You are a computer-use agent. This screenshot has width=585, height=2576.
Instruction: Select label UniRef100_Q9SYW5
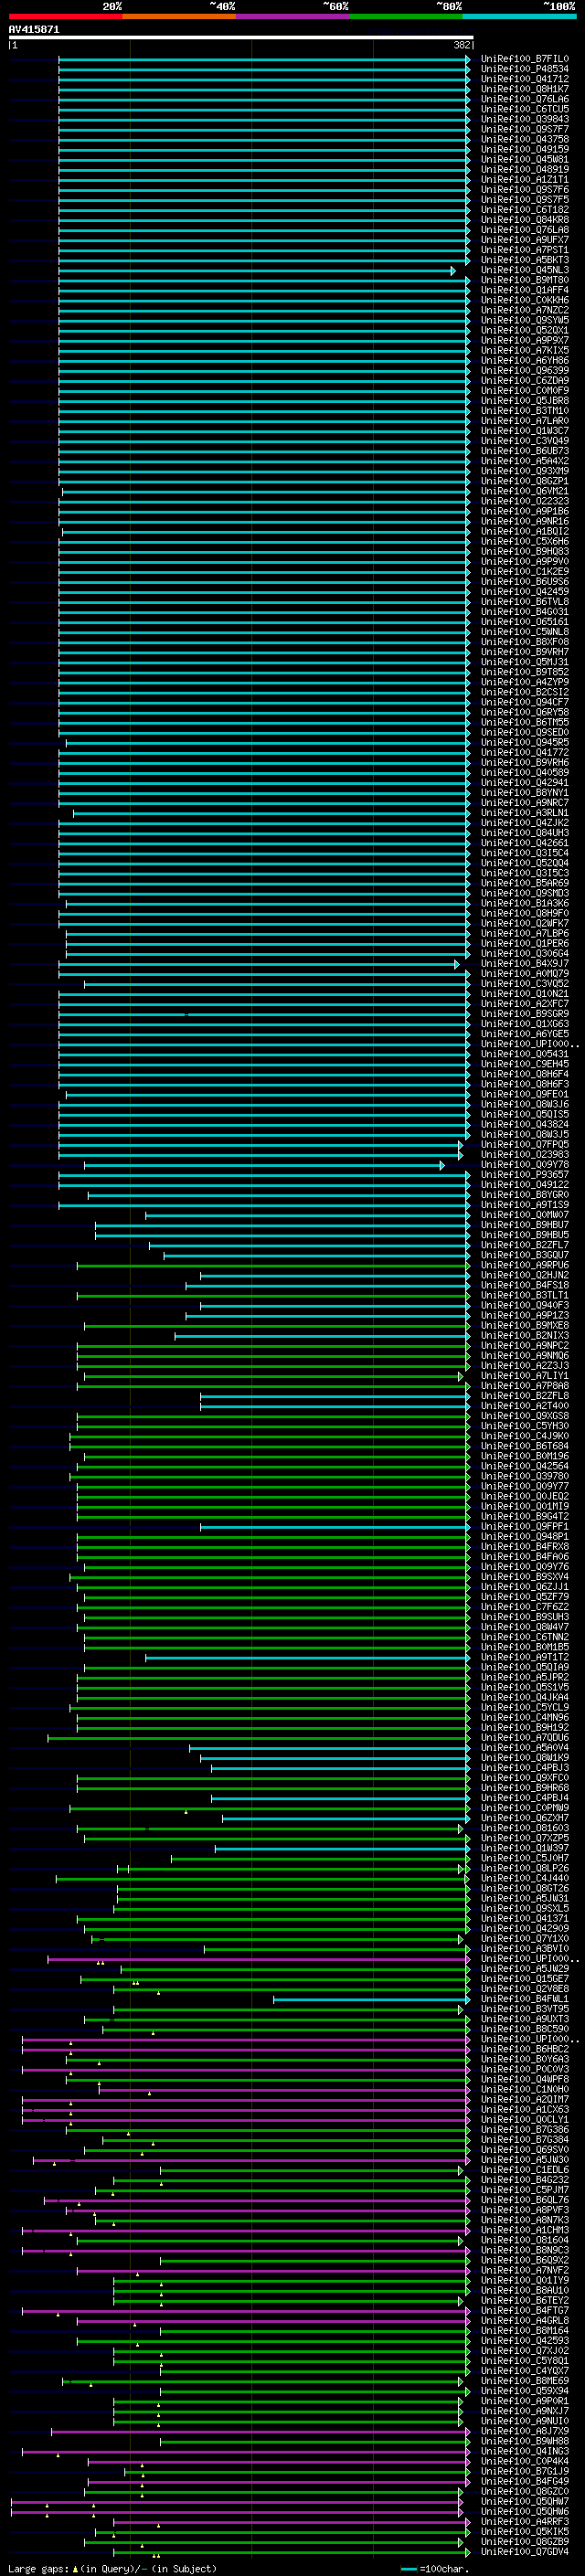pos(524,320)
